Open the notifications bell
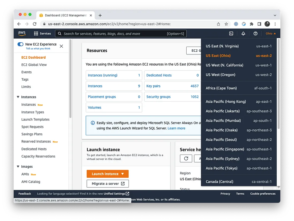Screen dimensions: 294x221 coord(243,33)
